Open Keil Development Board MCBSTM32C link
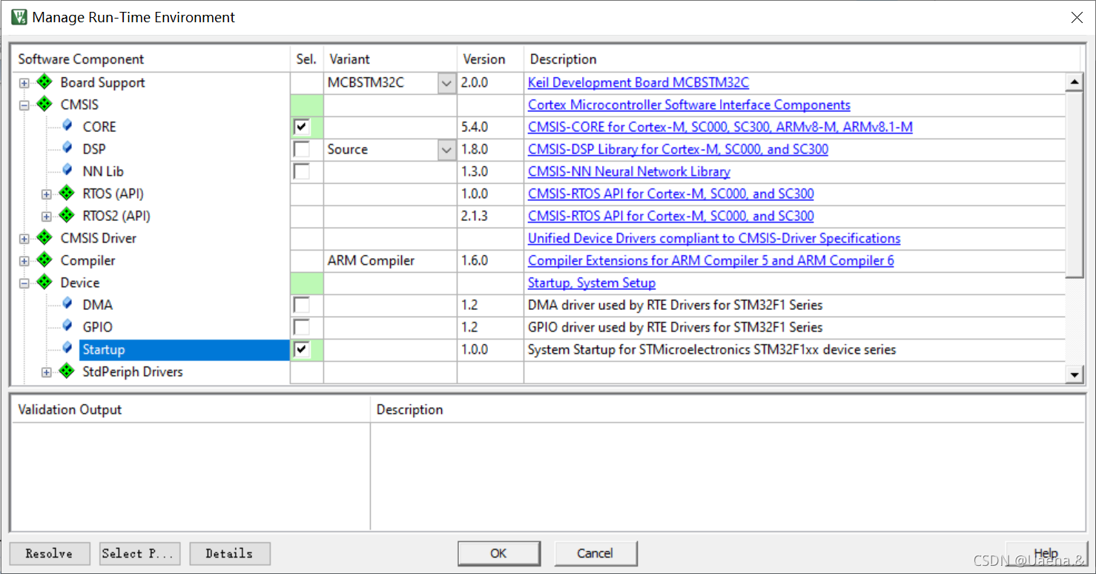This screenshot has height=574, width=1096. (x=638, y=82)
